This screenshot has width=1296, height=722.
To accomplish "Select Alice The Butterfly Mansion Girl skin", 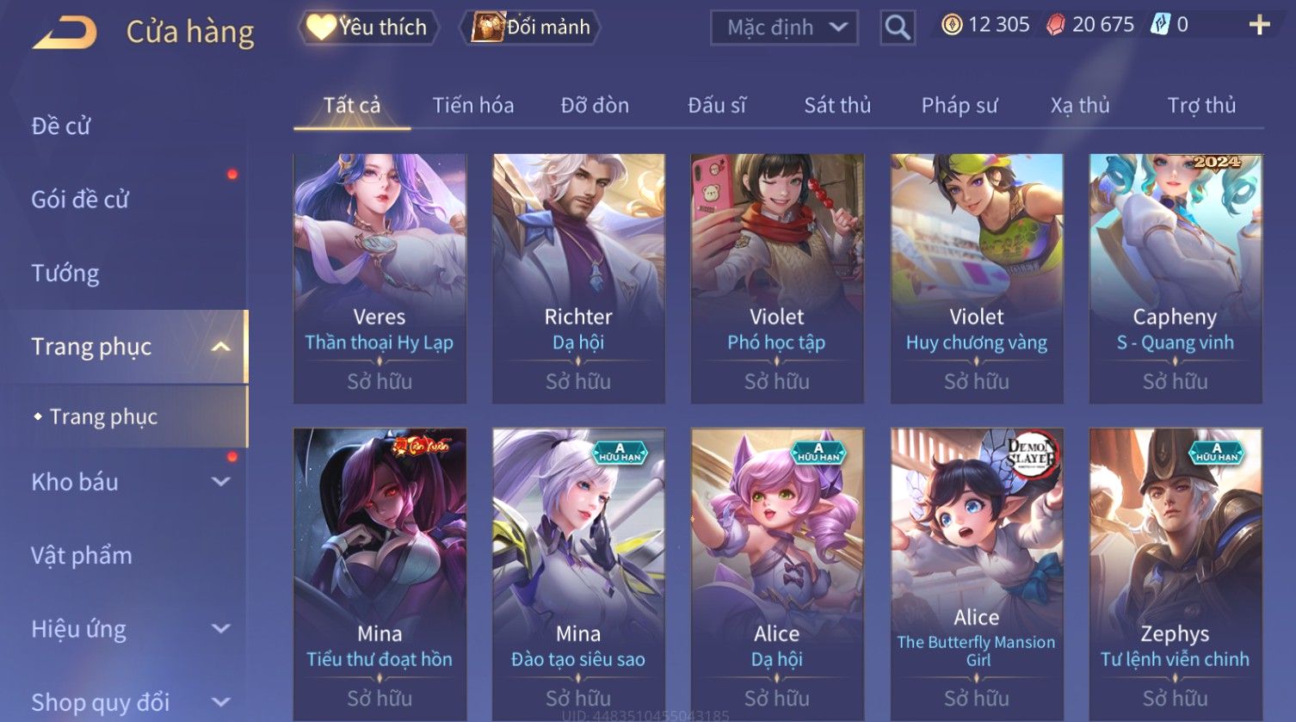I will tap(977, 575).
